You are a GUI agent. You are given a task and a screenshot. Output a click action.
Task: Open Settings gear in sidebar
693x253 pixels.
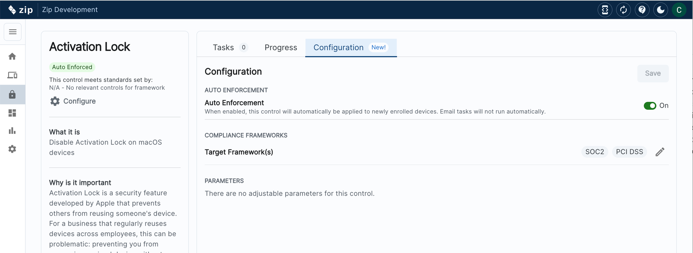12,149
